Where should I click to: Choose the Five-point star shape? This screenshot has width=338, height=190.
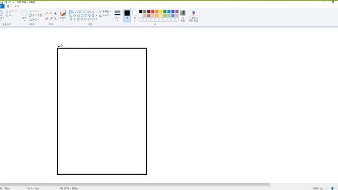[x=79, y=19]
